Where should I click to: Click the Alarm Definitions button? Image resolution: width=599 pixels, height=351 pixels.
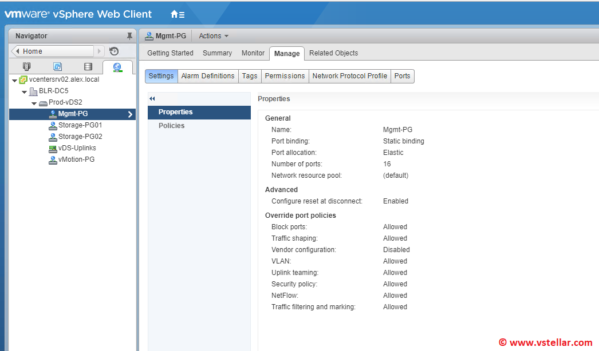207,76
